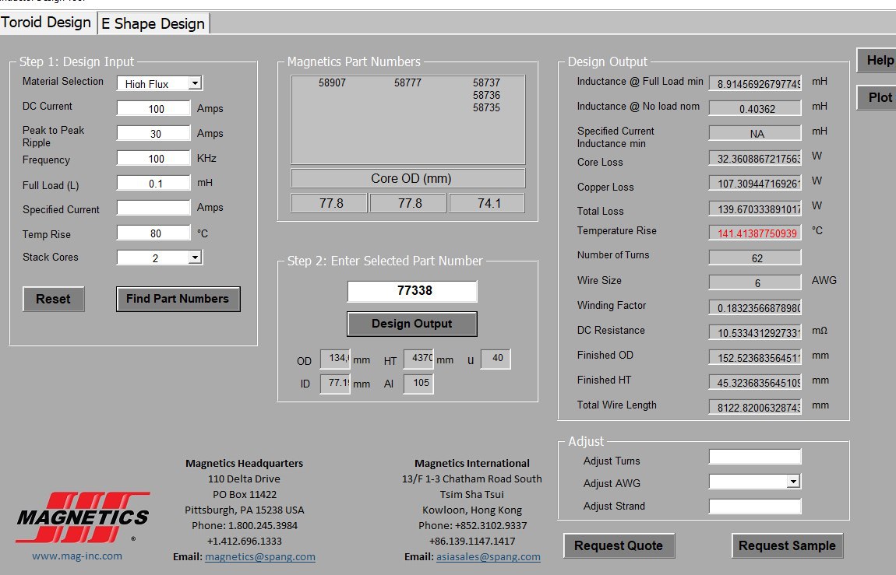Image resolution: width=896 pixels, height=575 pixels.
Task: Open the Help button
Action: tap(877, 61)
